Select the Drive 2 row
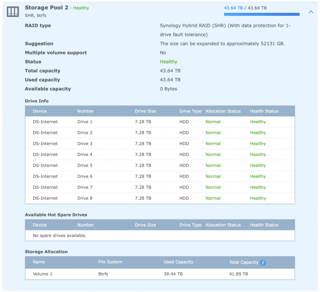 (85, 133)
